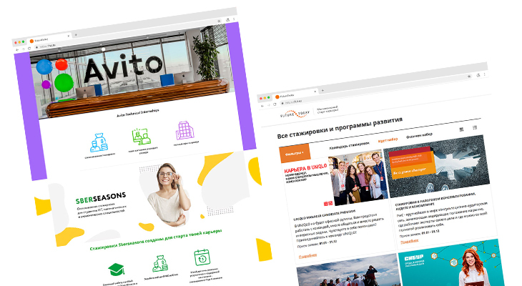Open the extensions icon in the Avito browser window
Screen dimensions: 522x286
coord(227,19)
